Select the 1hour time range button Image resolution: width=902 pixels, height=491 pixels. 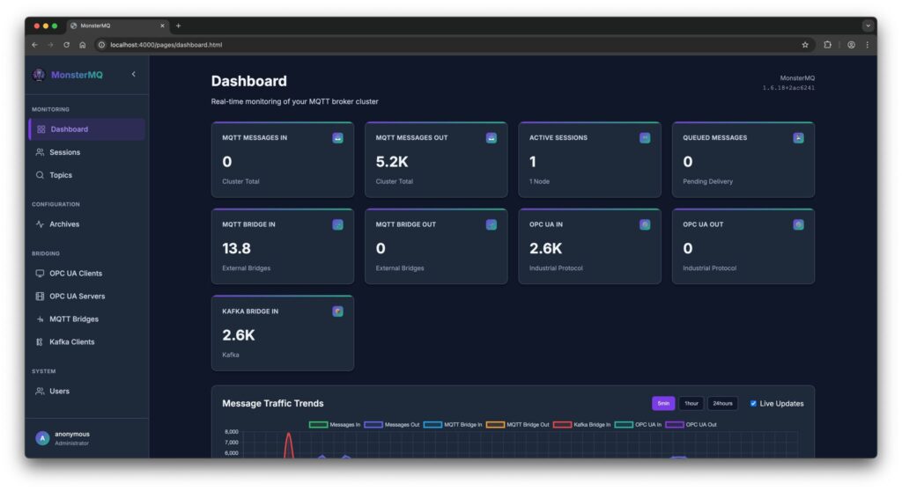691,404
